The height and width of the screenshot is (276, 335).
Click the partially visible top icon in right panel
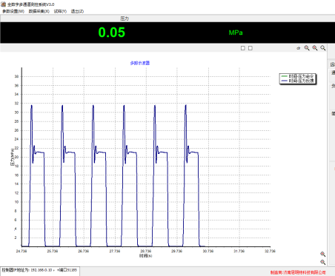click(x=333, y=64)
